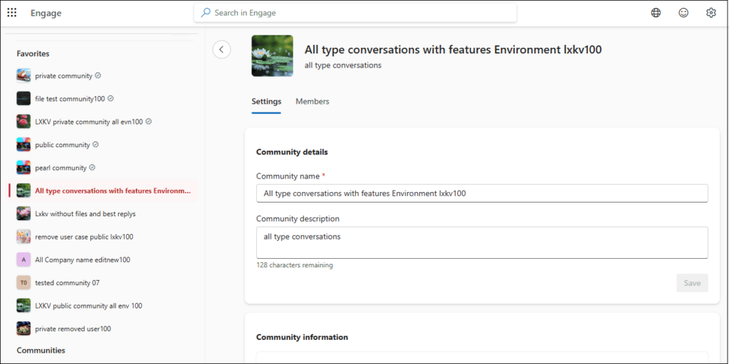Viewport: 729px width, 364px height.
Task: Open 'pearl community' in Favorites
Action: 61,168
